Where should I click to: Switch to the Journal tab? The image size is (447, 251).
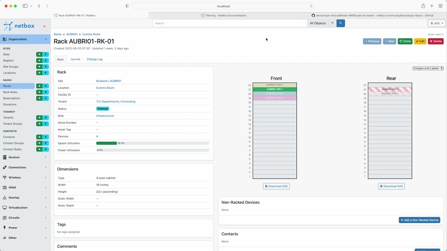(x=75, y=59)
